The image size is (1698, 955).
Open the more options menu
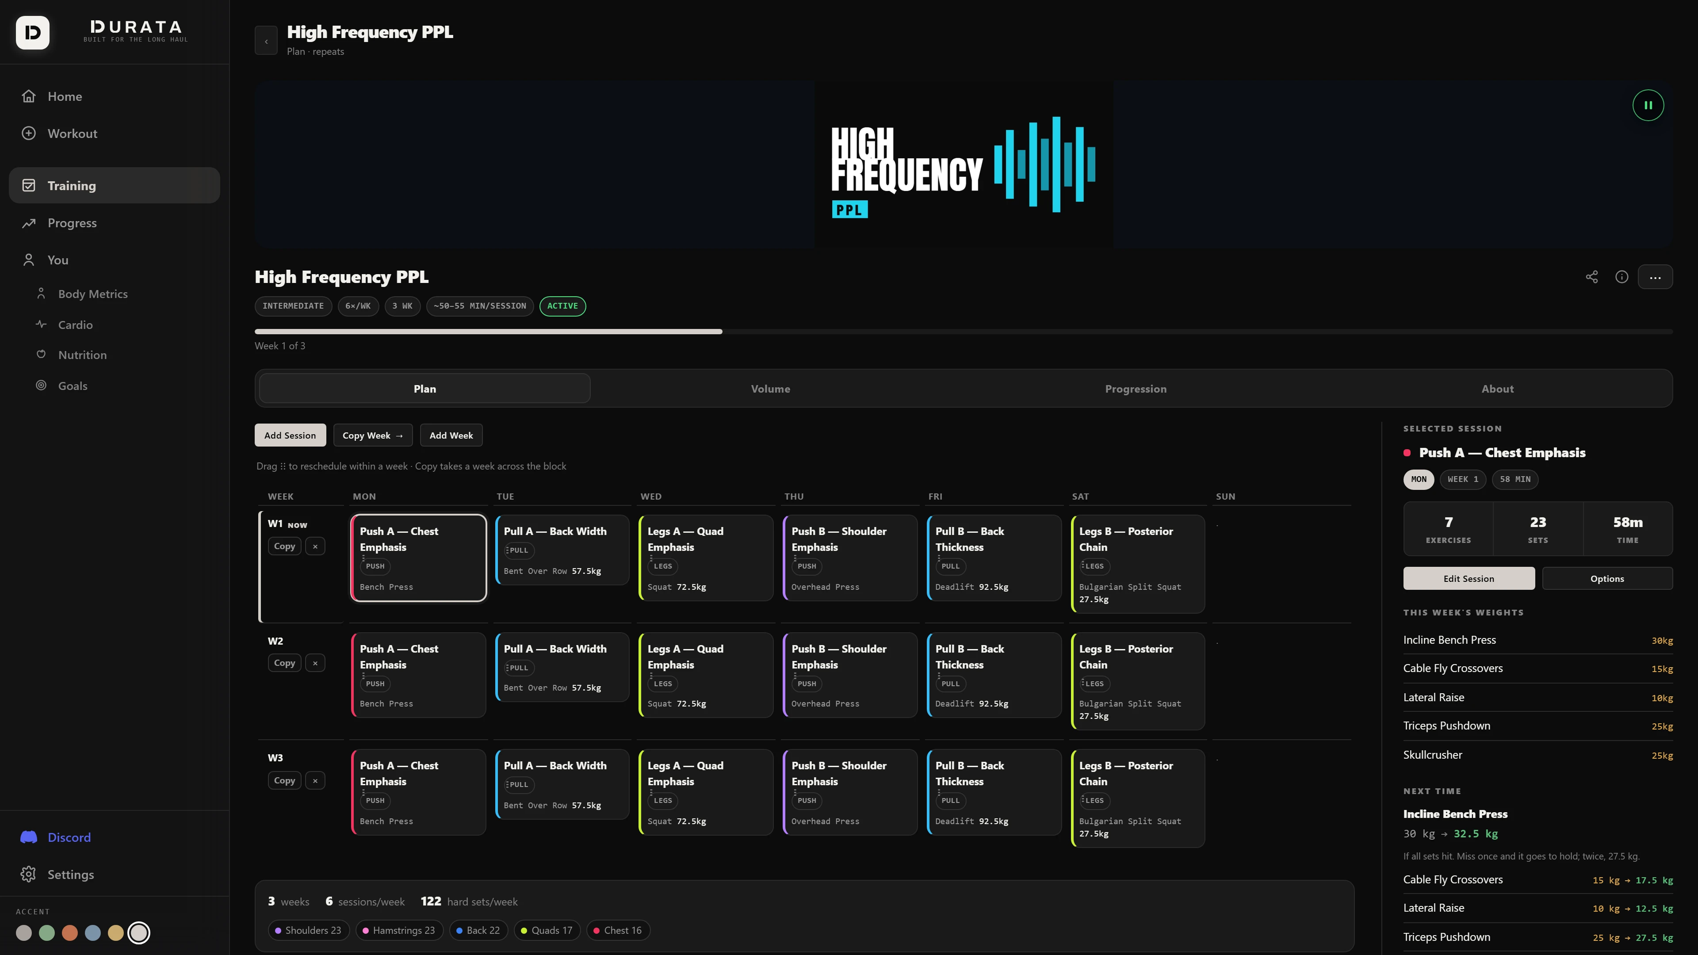click(x=1655, y=277)
